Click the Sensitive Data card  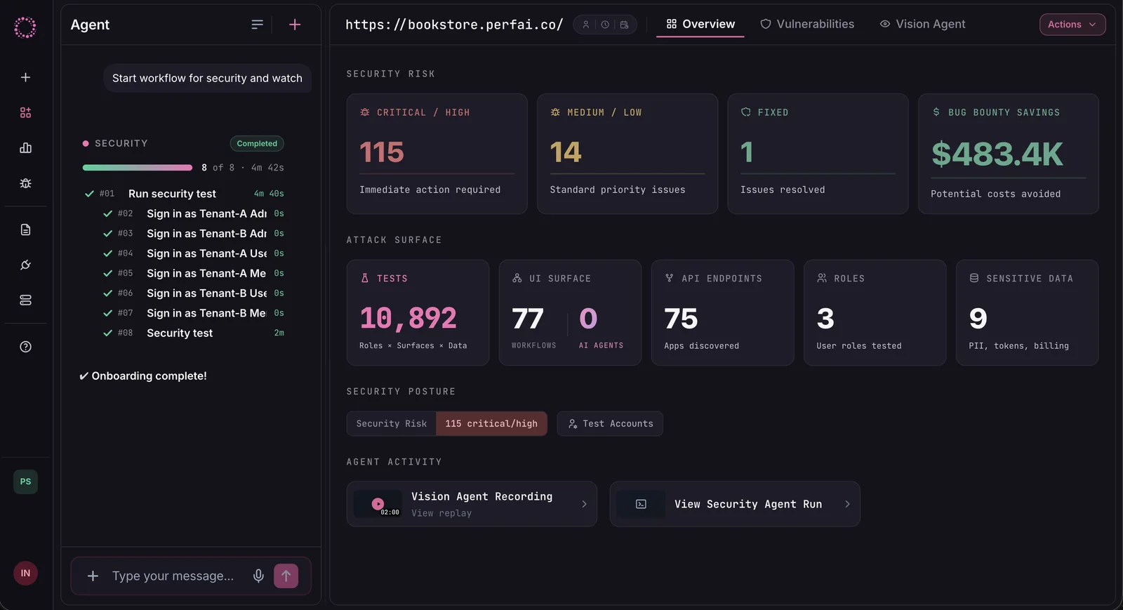1027,312
